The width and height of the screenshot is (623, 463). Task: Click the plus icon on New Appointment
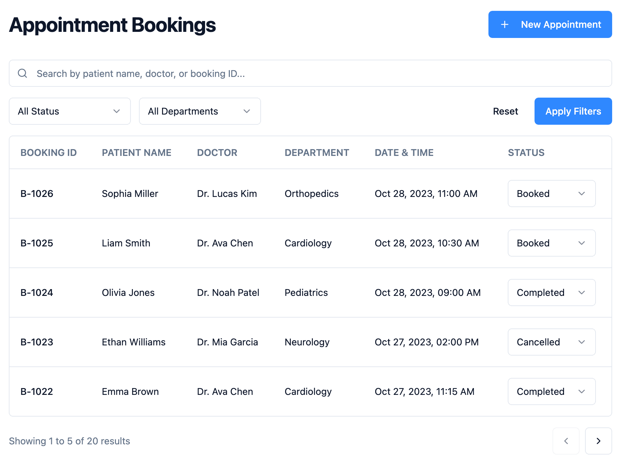[505, 24]
